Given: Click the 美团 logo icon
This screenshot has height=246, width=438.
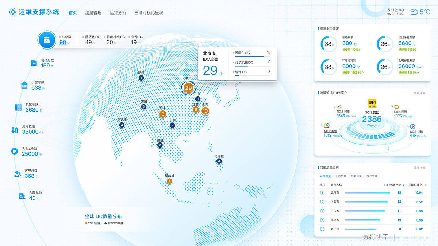Looking at the screenshot, I should [x=372, y=103].
